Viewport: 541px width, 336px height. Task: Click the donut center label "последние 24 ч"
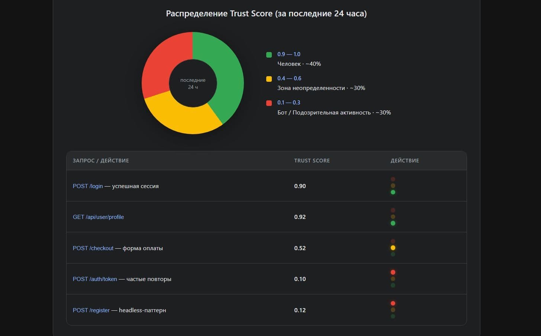point(193,83)
